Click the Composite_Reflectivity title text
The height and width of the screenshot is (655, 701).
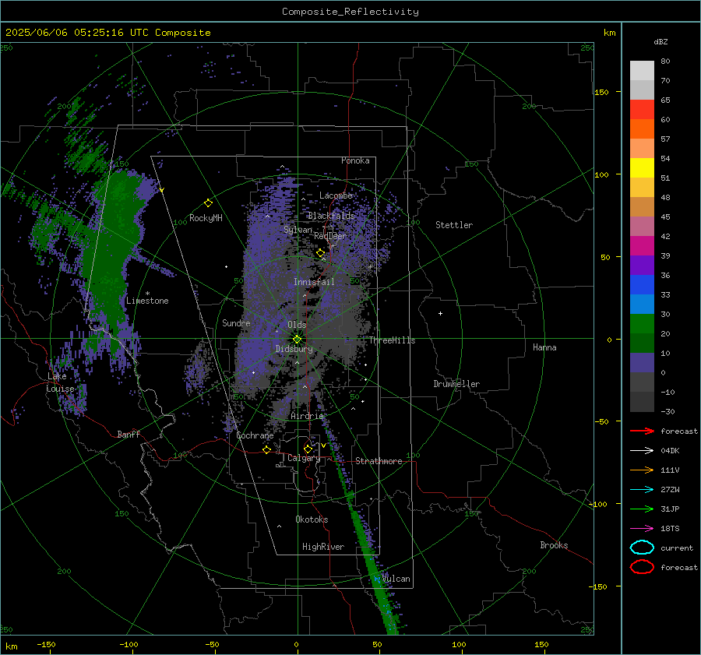[350, 12]
